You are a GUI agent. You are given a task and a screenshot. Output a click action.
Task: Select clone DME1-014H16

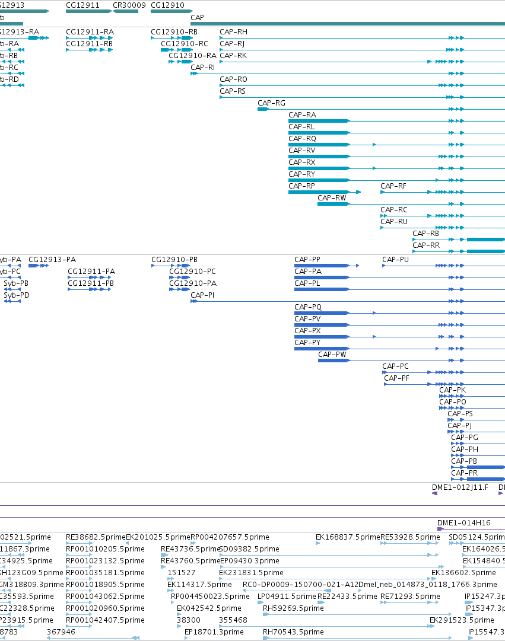coord(463,523)
